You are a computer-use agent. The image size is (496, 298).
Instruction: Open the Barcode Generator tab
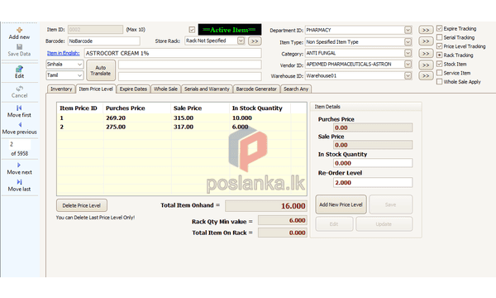(256, 89)
